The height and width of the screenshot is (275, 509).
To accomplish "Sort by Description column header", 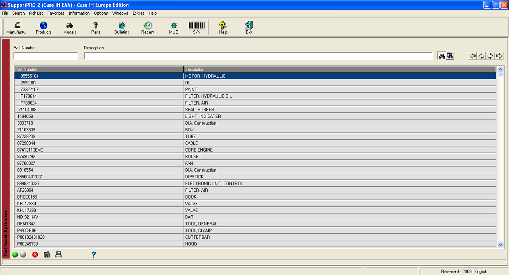I will point(340,69).
